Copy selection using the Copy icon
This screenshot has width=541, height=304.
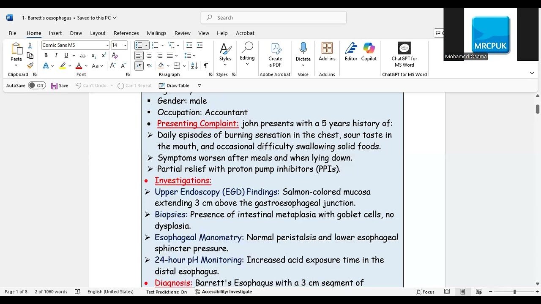coord(30,55)
